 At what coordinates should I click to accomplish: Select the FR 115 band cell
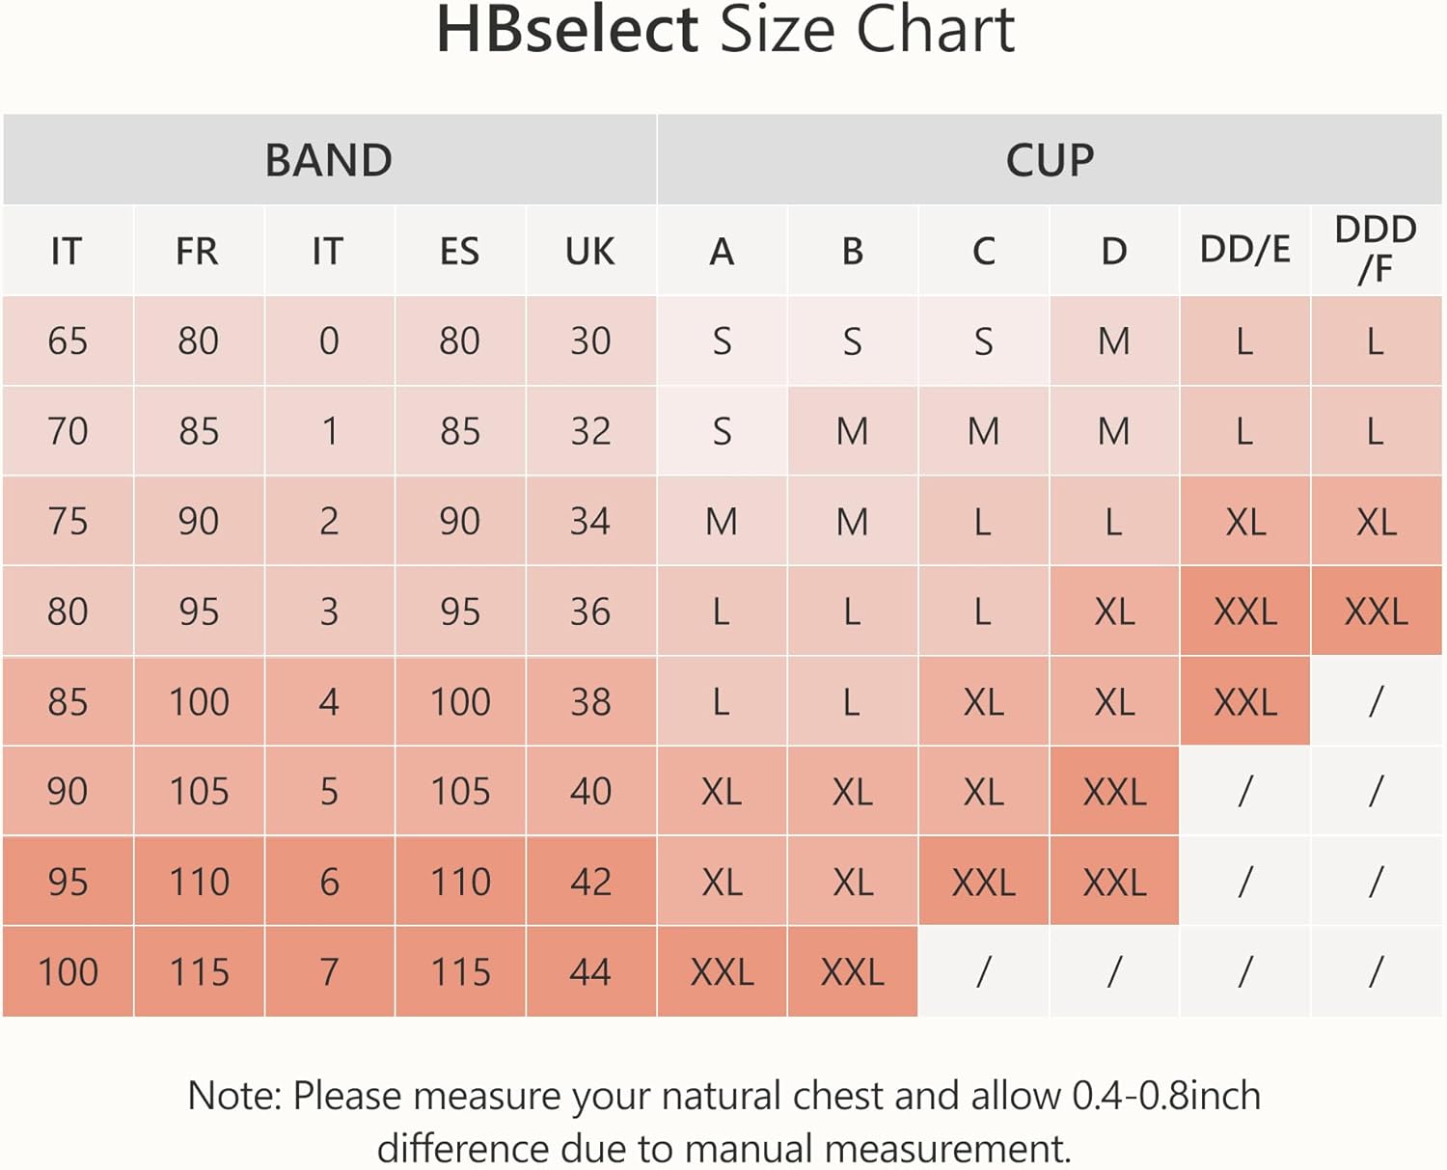point(199,972)
